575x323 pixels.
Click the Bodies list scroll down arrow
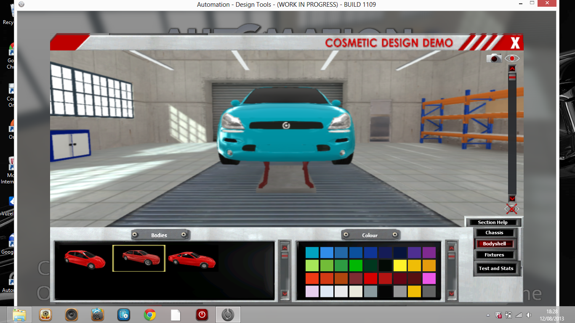(285, 294)
